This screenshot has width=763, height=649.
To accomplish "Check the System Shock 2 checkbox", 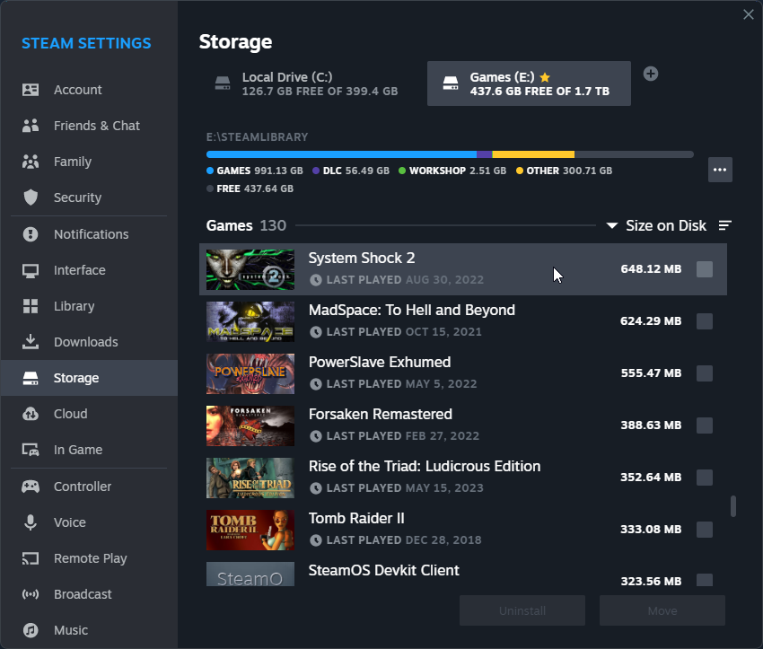I will point(704,269).
